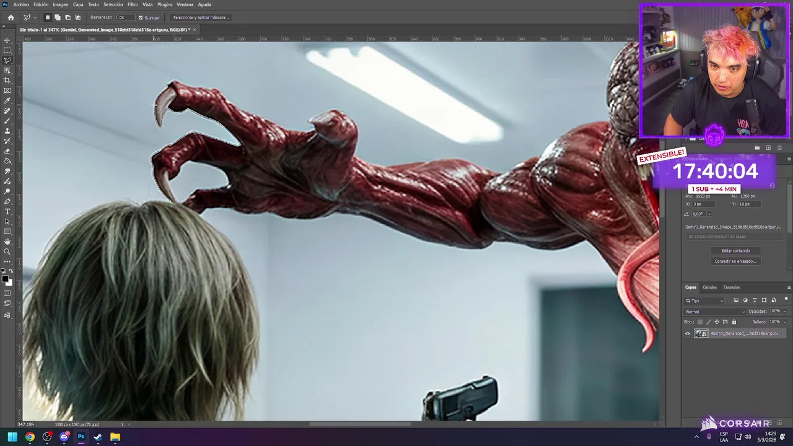Select the Spot Healing Brush tool
The image size is (793, 446).
[x=7, y=111]
